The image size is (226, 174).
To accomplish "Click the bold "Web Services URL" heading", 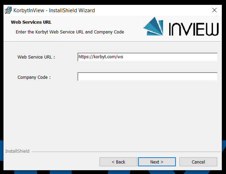I will tap(31, 22).
